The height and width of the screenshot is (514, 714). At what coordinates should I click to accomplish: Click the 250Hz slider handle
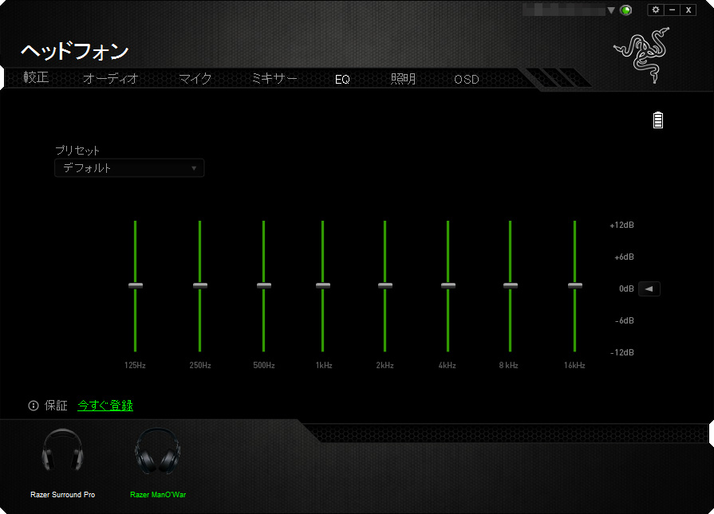[x=200, y=285]
